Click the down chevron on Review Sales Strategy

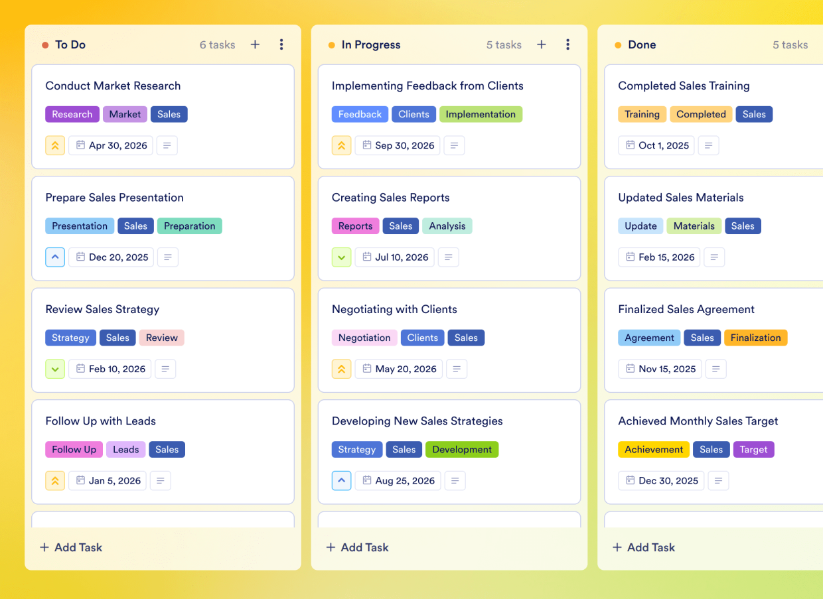55,369
